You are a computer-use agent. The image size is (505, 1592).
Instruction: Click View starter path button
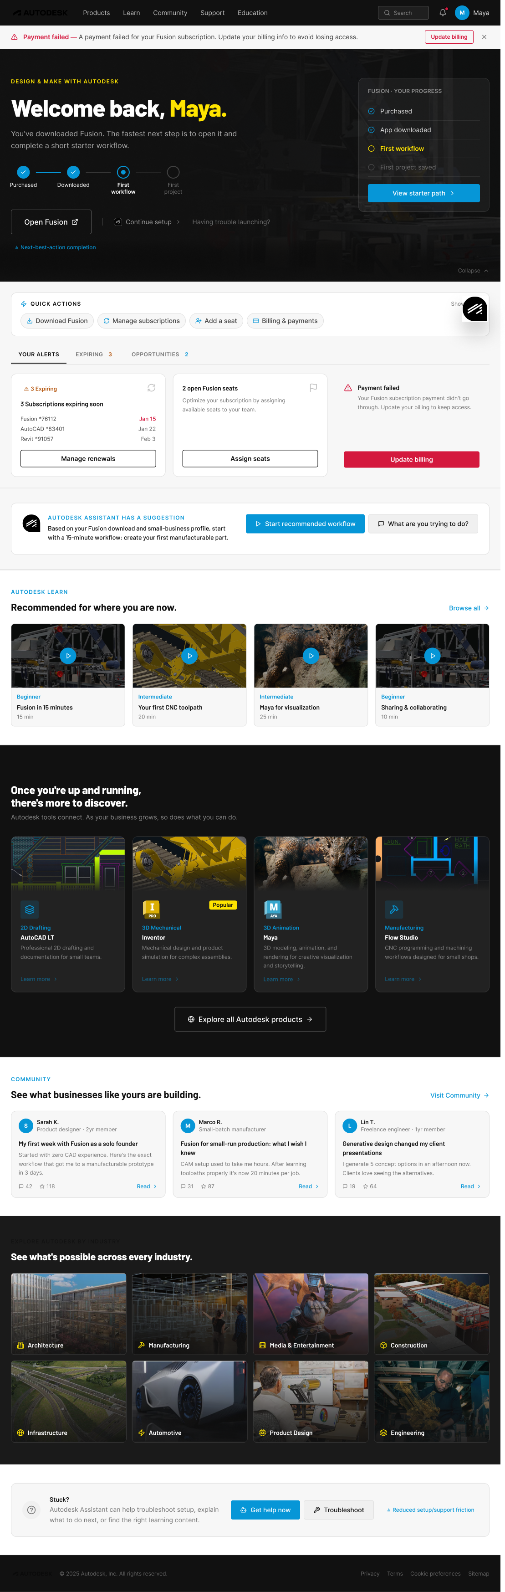coord(423,193)
